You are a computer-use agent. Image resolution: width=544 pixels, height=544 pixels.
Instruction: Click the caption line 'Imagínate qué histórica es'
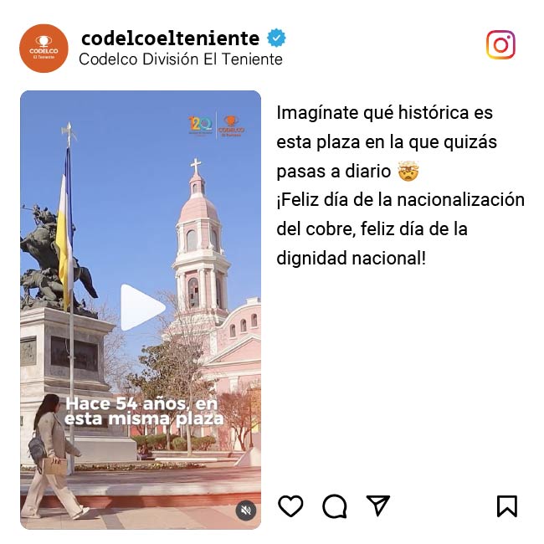tap(384, 112)
